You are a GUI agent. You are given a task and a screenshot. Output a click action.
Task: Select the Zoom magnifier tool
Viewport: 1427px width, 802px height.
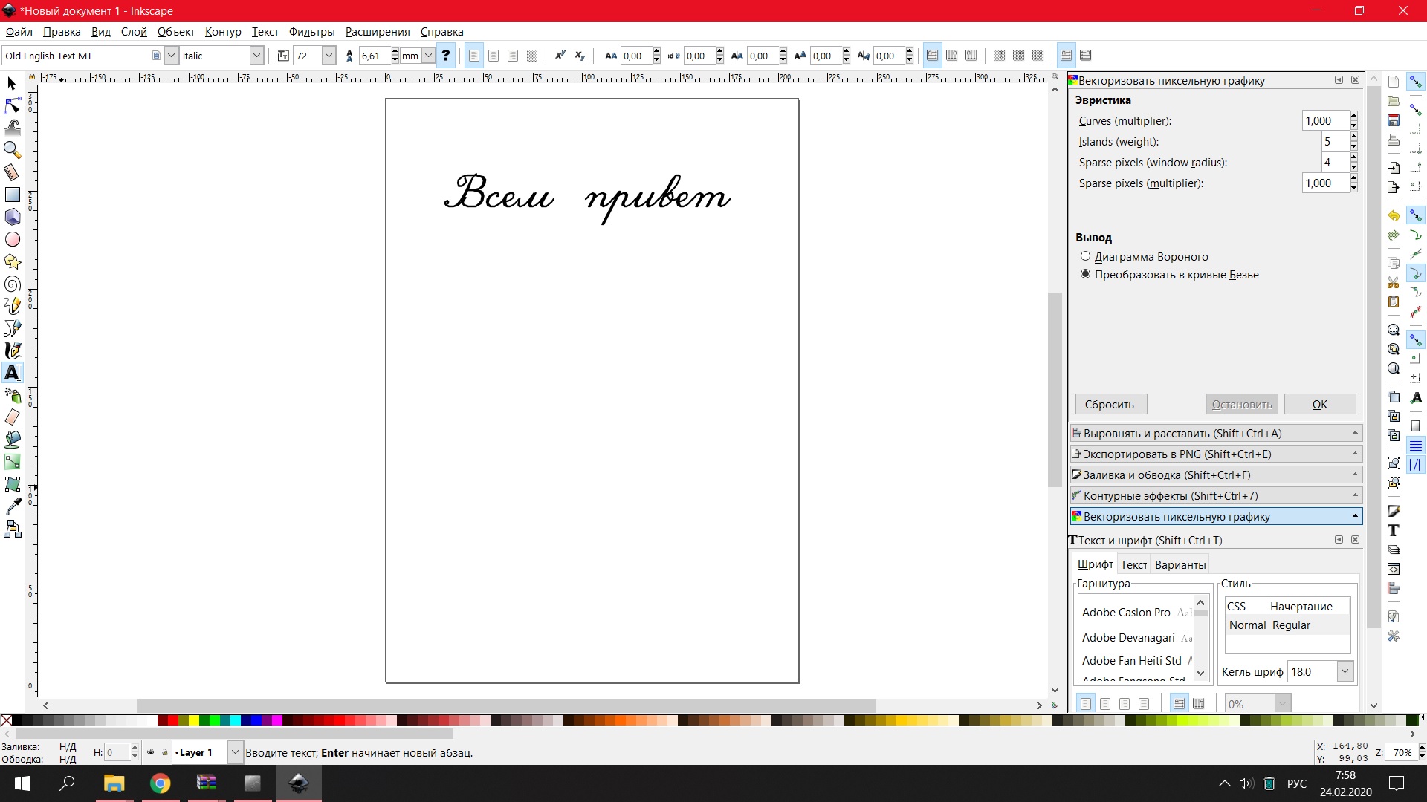point(12,150)
